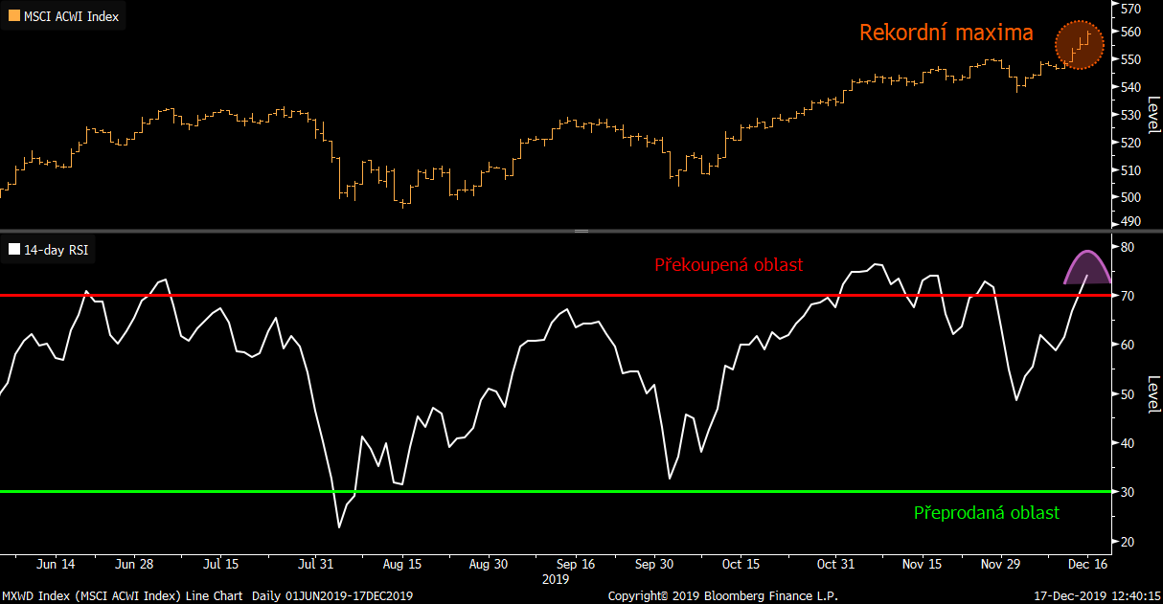Click the Oct 15 date label
Image resolution: width=1163 pixels, height=604 pixels.
click(x=741, y=565)
